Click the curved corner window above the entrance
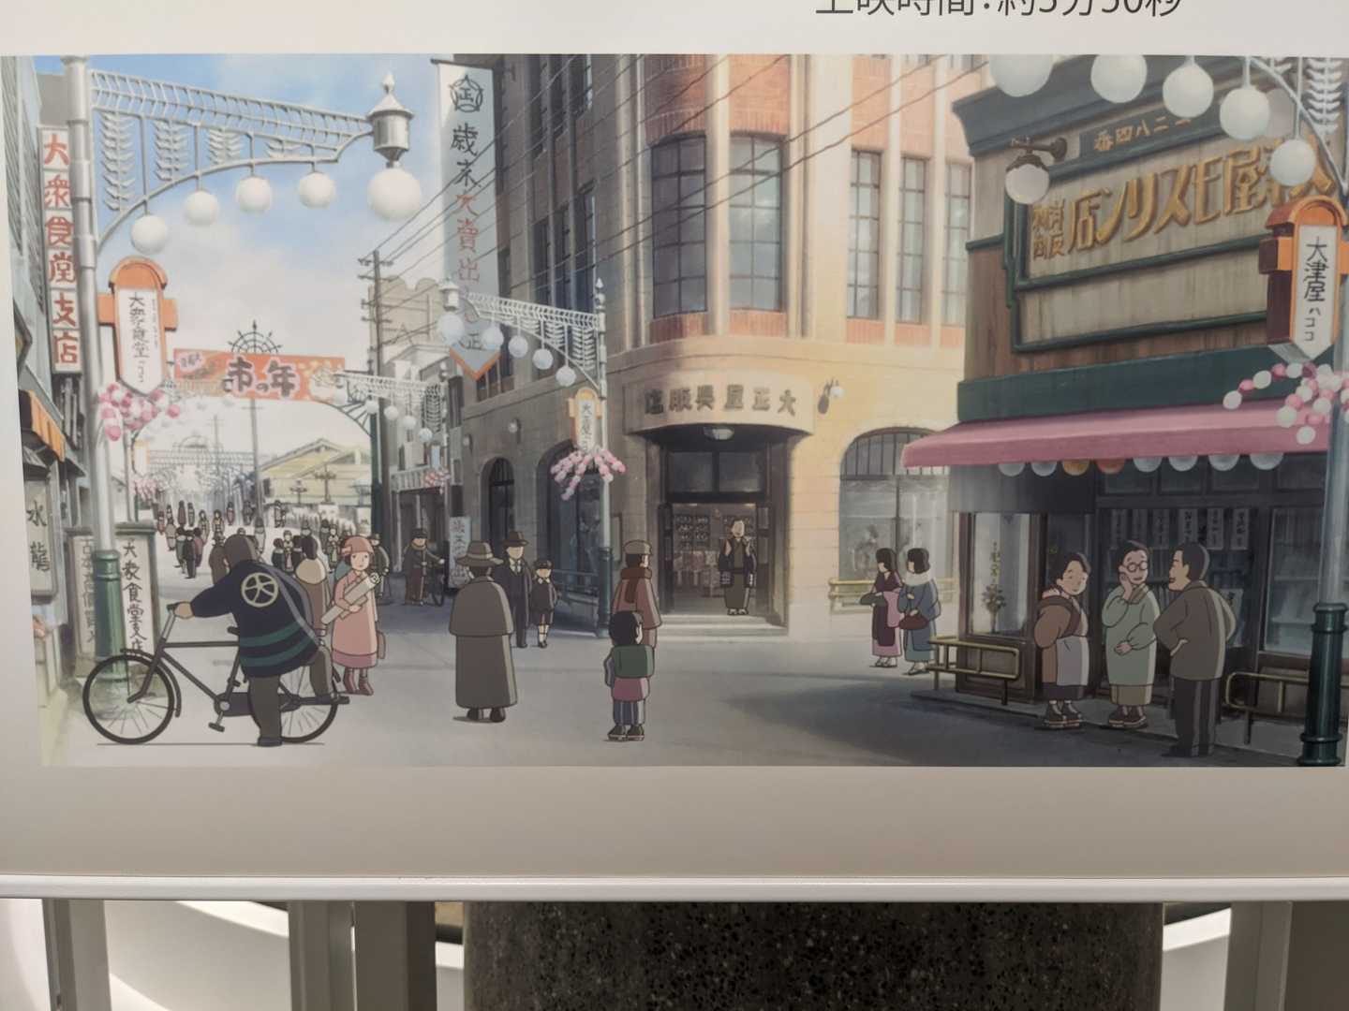 pos(717,223)
